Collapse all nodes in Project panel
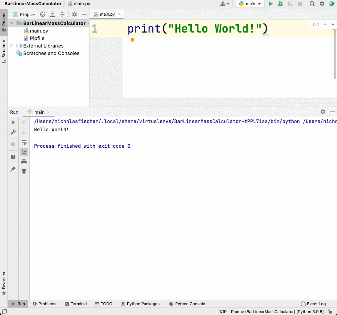This screenshot has width=337, height=315. coord(62,14)
